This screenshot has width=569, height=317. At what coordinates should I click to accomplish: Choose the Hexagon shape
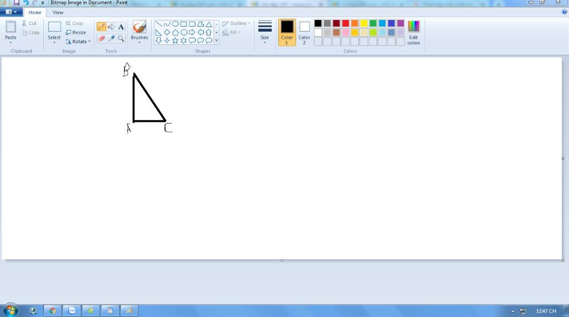[x=183, y=33]
